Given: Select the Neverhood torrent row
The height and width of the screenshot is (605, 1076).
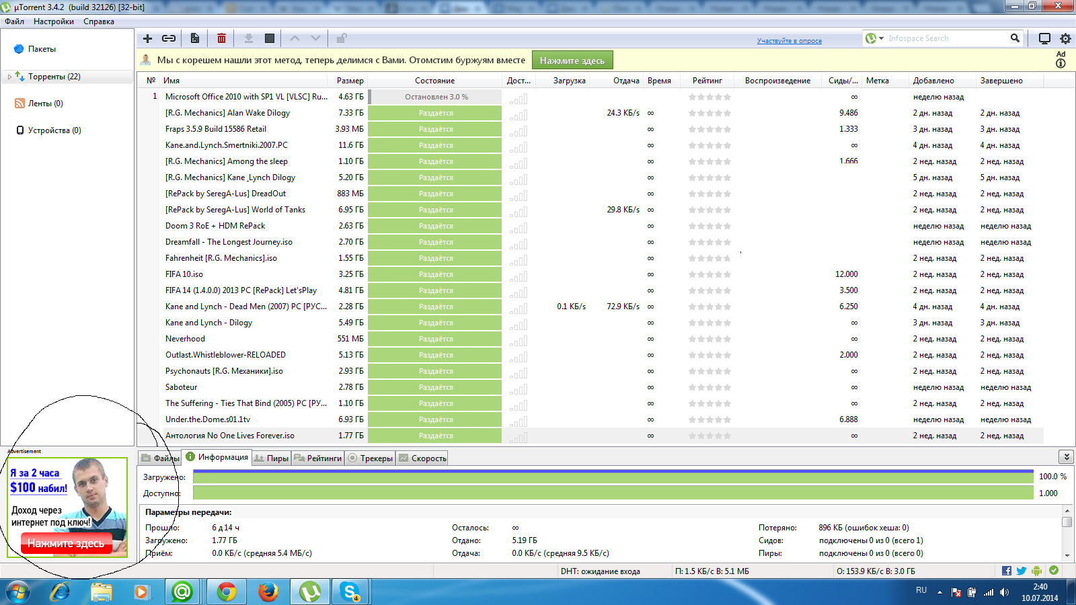Looking at the screenshot, I should pyautogui.click(x=185, y=339).
